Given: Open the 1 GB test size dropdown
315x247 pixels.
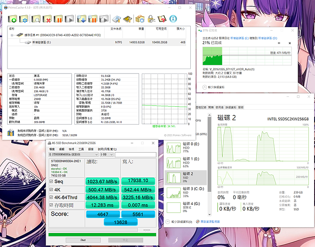Looking at the screenshot, I should (x=107, y=154).
